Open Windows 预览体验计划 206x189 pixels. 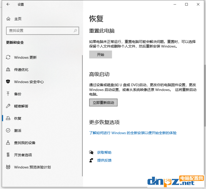click(32, 167)
